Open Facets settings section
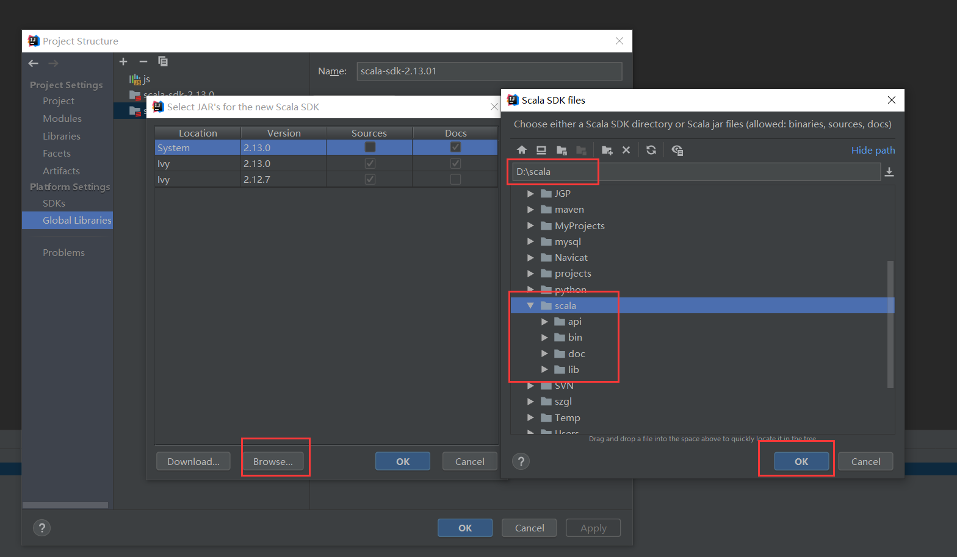The image size is (957, 557). (56, 154)
